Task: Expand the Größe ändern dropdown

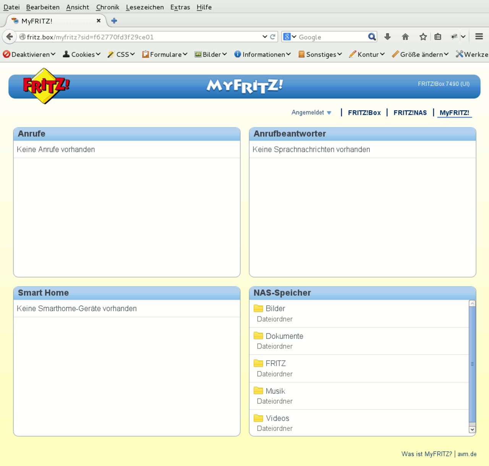Action: tap(420, 54)
